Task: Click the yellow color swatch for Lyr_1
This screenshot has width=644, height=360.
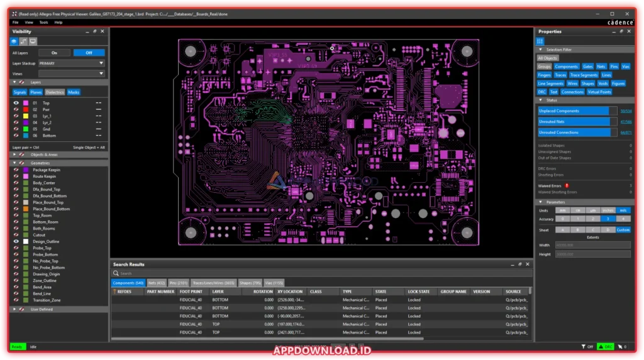Action: pos(26,116)
